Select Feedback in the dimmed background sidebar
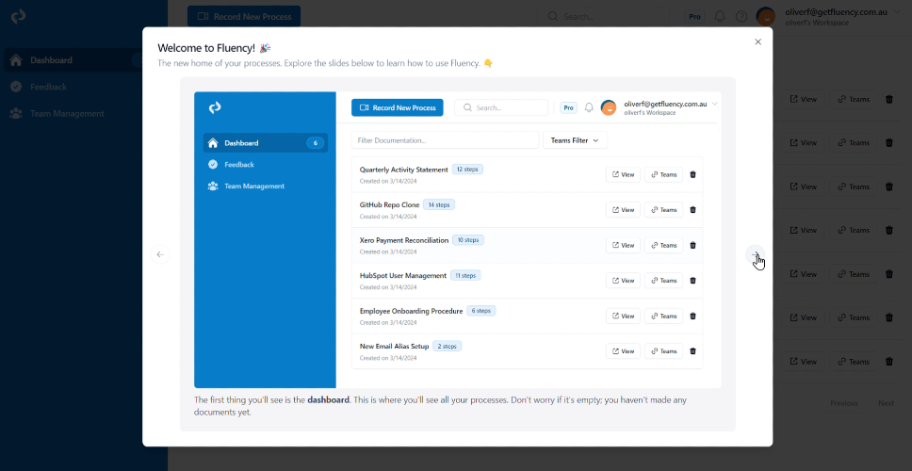912x471 pixels. click(48, 87)
